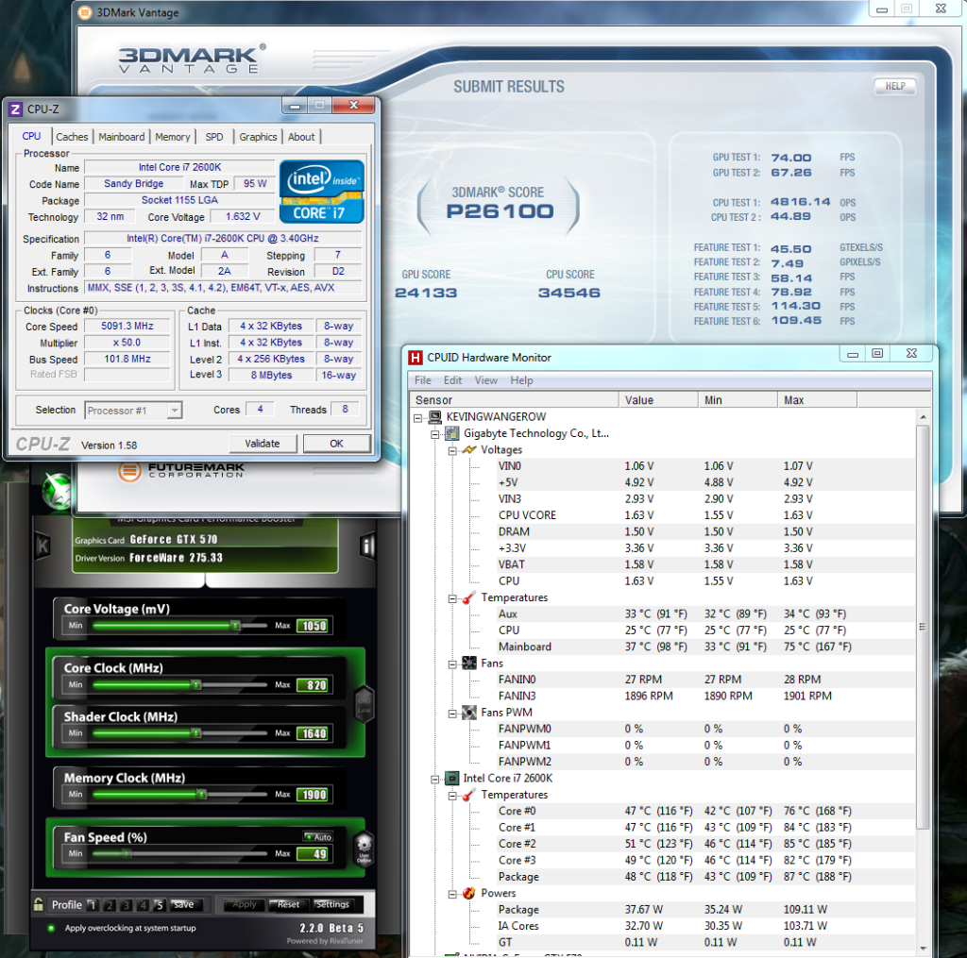Click the Reset button in Afterburner
967x958 pixels.
coord(288,904)
